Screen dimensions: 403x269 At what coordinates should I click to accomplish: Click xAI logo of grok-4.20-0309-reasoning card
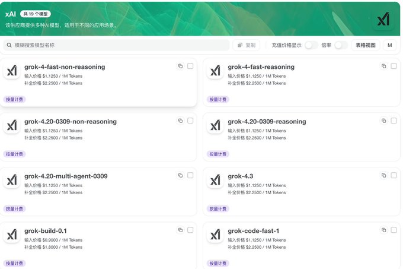pos(215,125)
